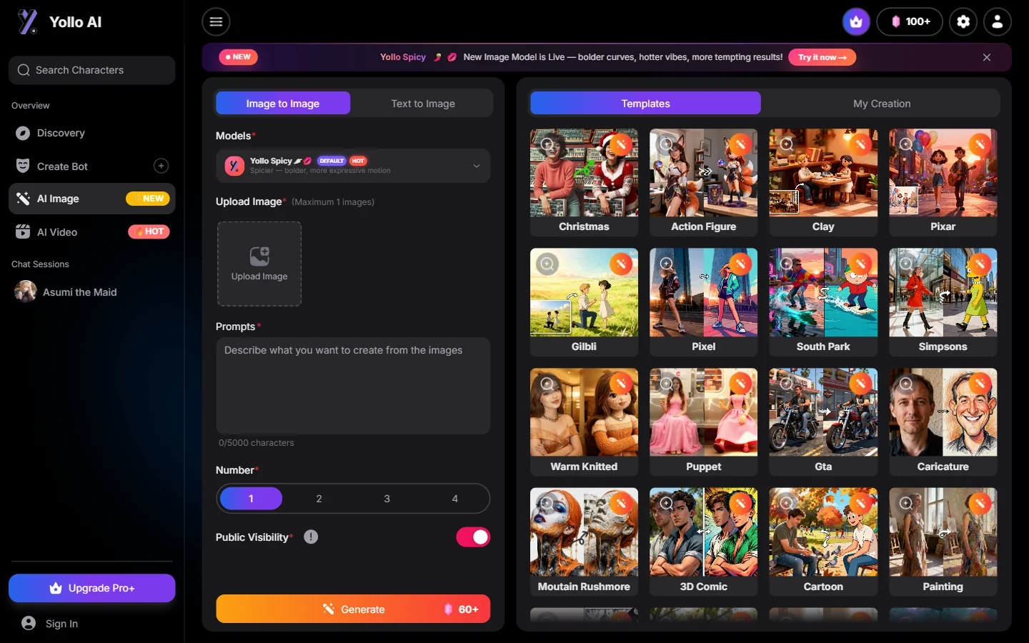Open Discovery in the sidebar

pos(91,133)
